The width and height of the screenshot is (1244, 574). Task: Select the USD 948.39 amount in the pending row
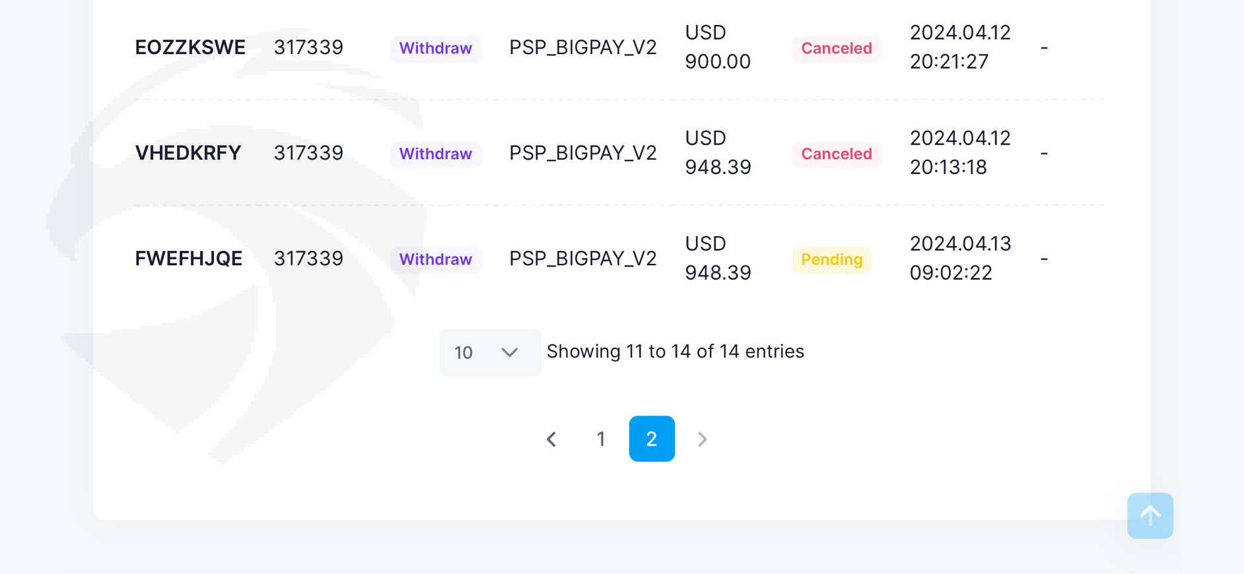tap(718, 258)
